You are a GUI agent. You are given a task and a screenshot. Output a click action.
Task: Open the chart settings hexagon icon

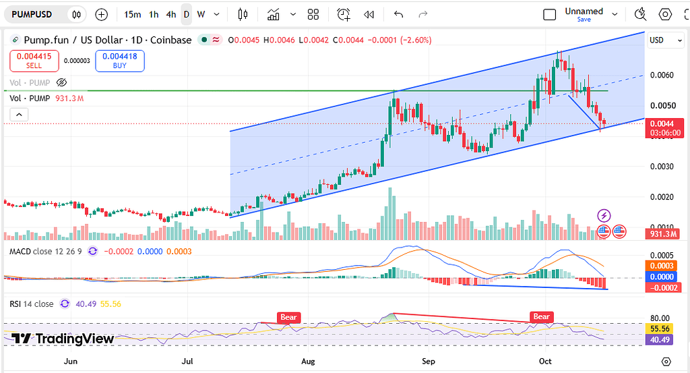pyautogui.click(x=665, y=15)
